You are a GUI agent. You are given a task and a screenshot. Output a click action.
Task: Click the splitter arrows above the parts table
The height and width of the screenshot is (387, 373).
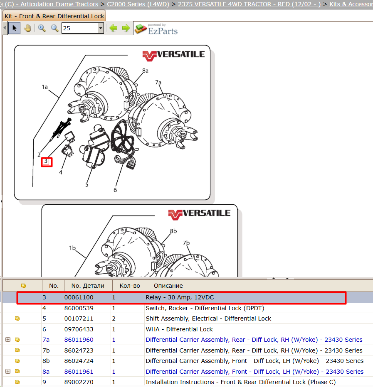pos(280,278)
